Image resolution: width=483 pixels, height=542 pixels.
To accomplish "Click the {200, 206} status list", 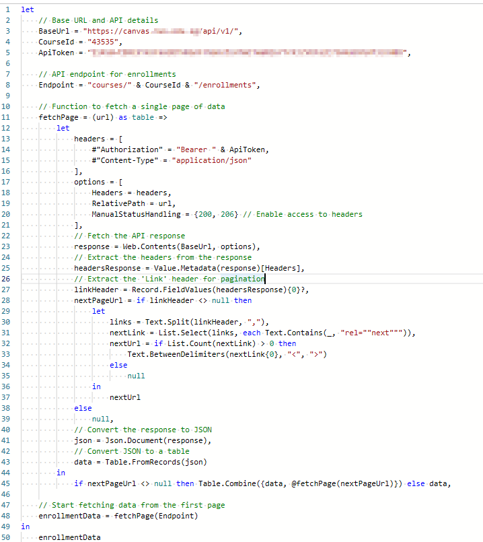I will click(216, 214).
